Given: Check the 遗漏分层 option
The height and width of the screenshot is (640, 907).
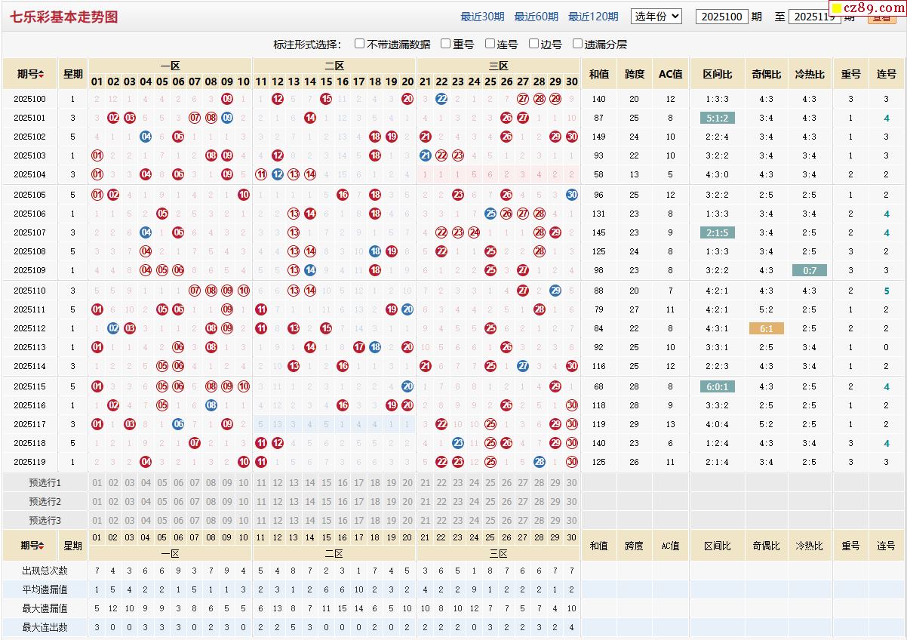Looking at the screenshot, I should pos(578,44).
